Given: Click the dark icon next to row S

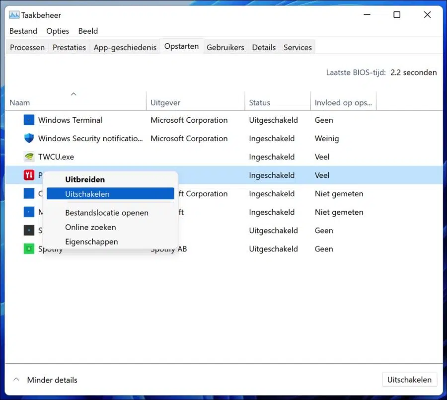Looking at the screenshot, I should [x=29, y=230].
